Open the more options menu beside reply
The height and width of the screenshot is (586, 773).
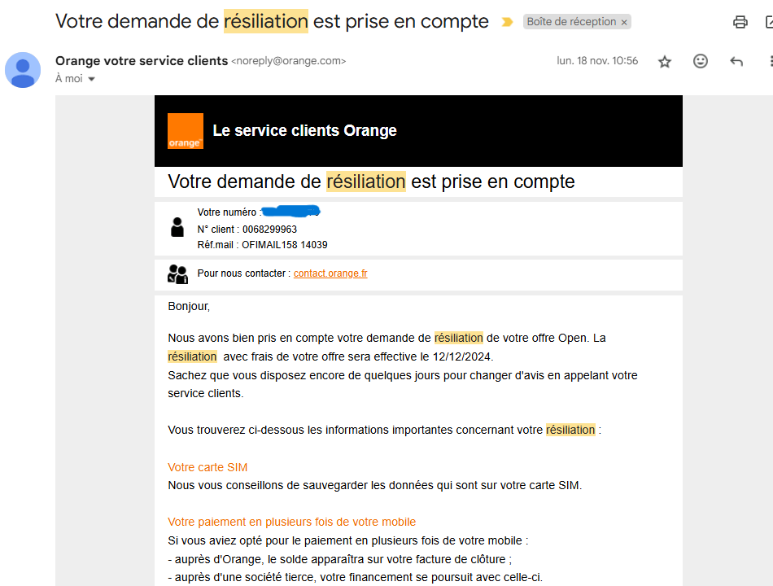pos(771,61)
